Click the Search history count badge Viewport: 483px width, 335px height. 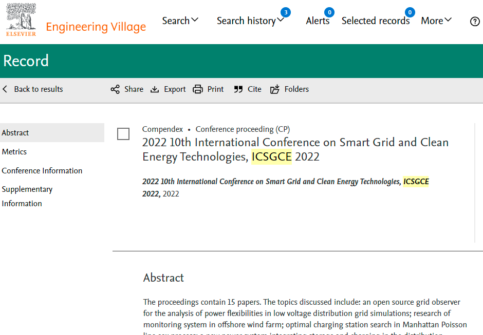(286, 12)
